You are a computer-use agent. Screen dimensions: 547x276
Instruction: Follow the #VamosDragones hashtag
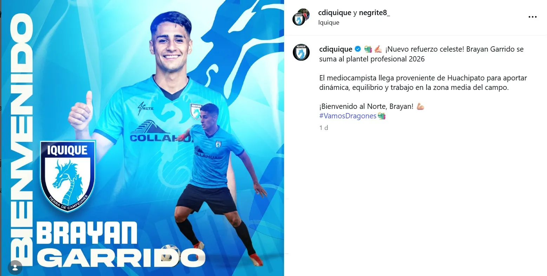[x=348, y=116]
